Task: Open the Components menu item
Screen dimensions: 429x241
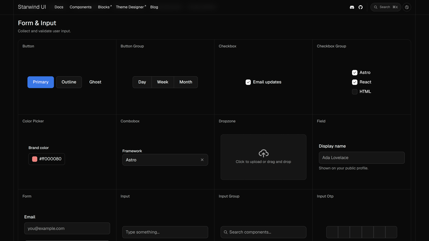Action: (x=81, y=7)
